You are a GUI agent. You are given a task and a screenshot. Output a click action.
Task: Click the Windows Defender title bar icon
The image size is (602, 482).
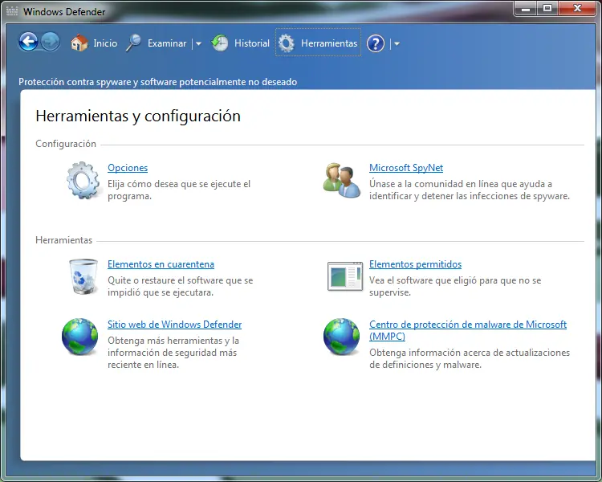(x=12, y=11)
